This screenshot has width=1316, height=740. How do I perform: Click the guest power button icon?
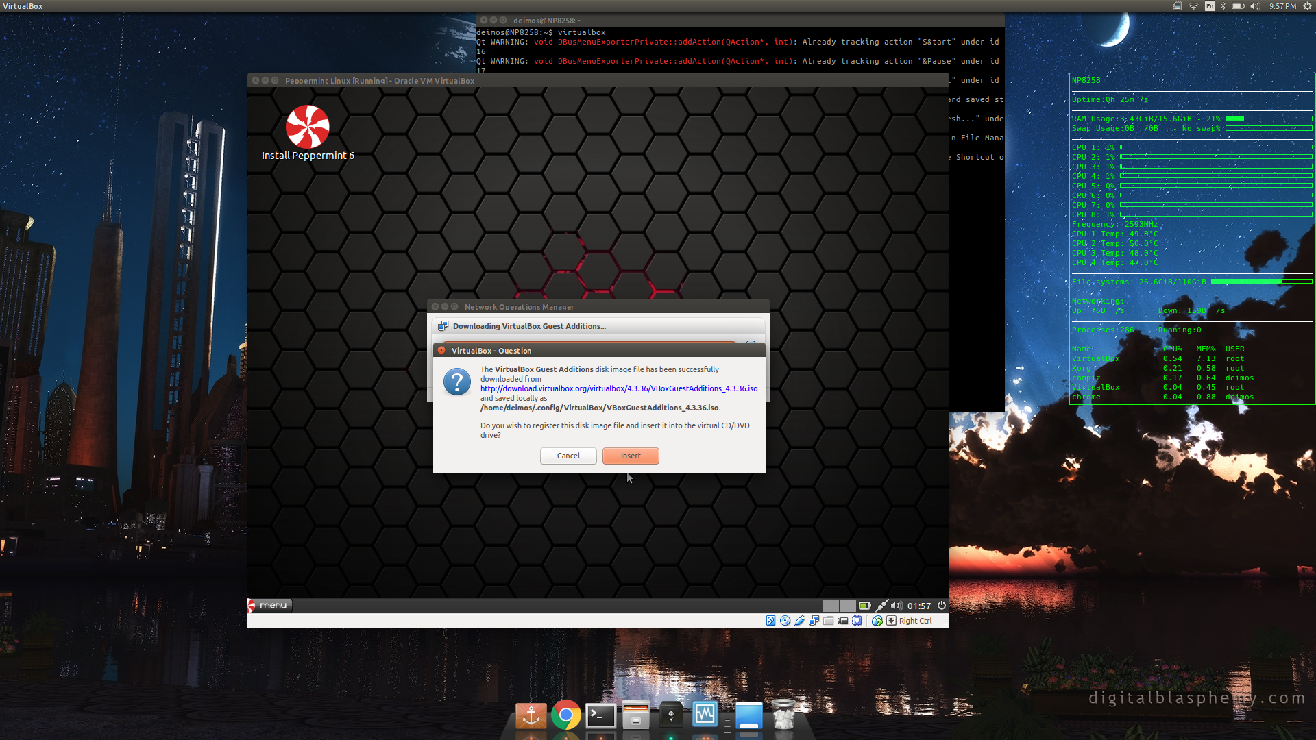pos(942,606)
